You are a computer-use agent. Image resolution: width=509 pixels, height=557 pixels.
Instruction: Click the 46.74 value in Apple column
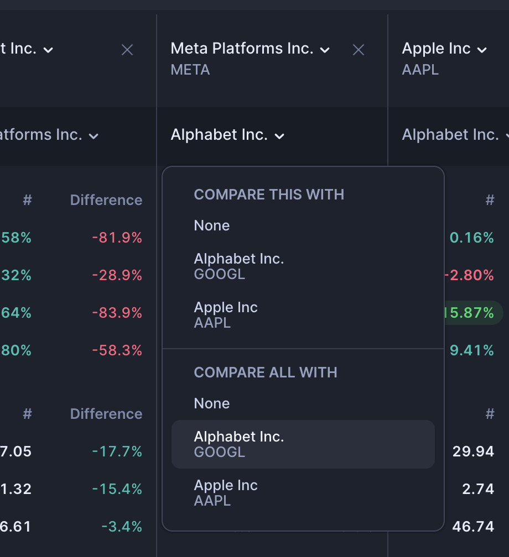(473, 527)
